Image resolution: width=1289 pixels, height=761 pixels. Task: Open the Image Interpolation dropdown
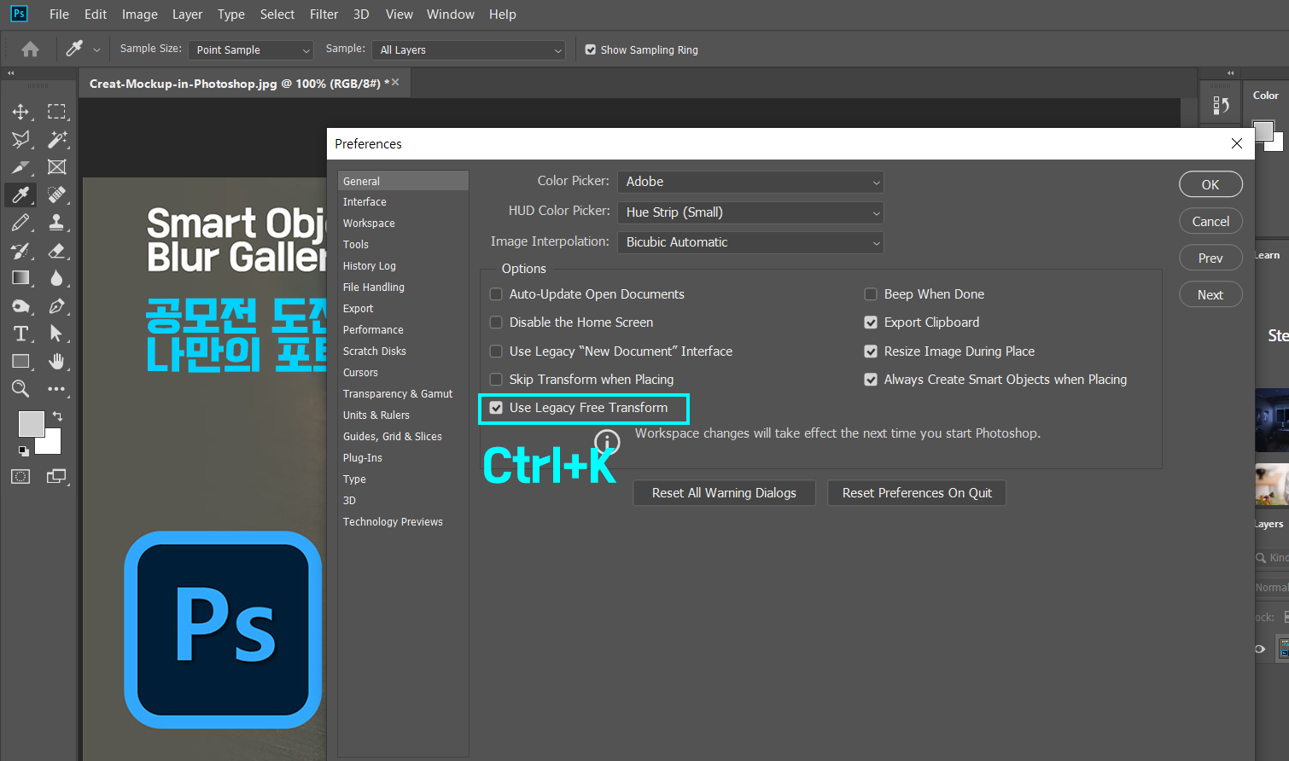click(x=750, y=242)
